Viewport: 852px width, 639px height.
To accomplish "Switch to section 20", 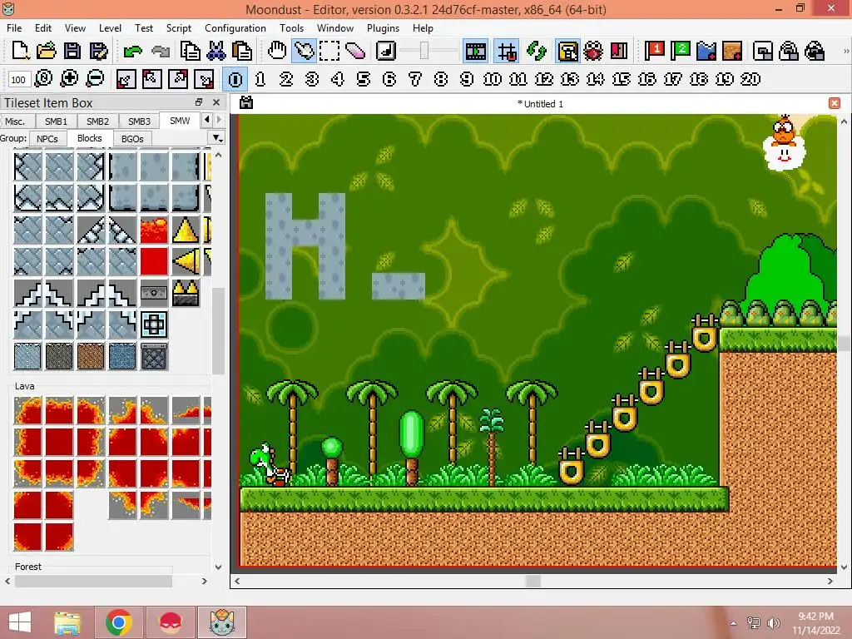I will pos(750,79).
